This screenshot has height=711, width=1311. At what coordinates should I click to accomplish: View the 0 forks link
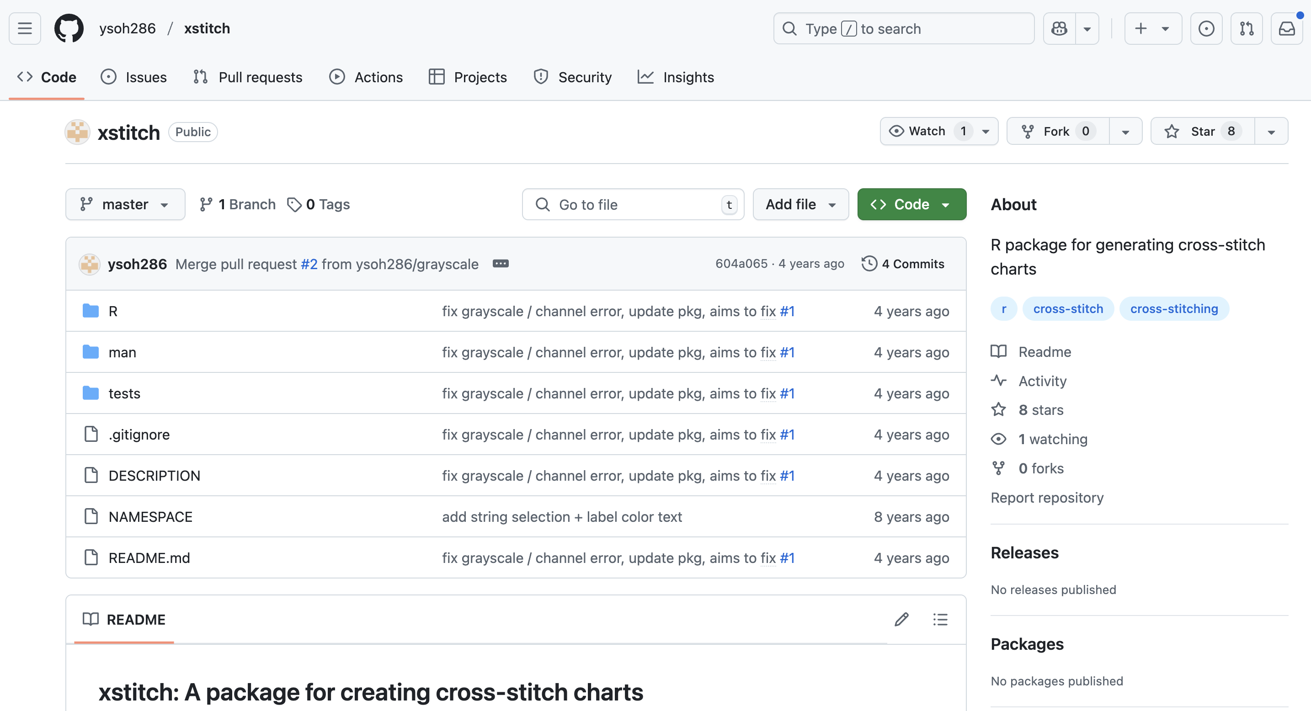(1027, 468)
